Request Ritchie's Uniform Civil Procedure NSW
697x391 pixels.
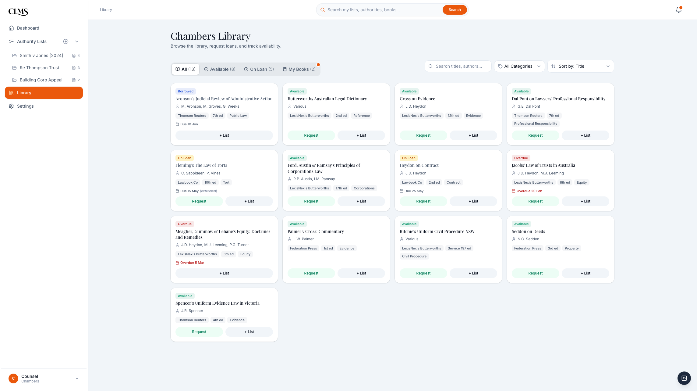tap(423, 273)
